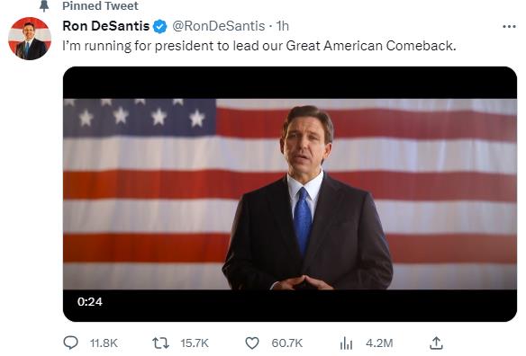This screenshot has height=356, width=526.
Task: Like the tweet with the heart icon
Action: pyautogui.click(x=252, y=343)
